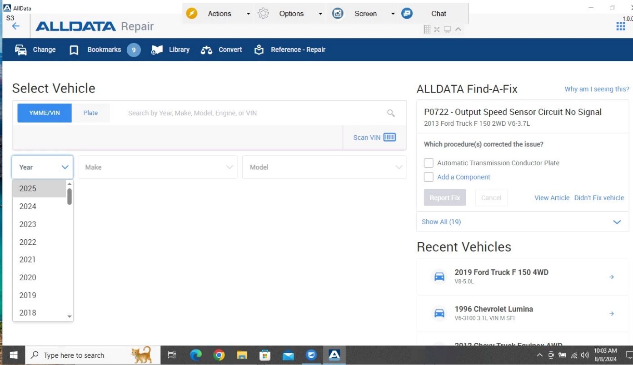
Task: Click the Options gear icon
Action: tap(264, 14)
